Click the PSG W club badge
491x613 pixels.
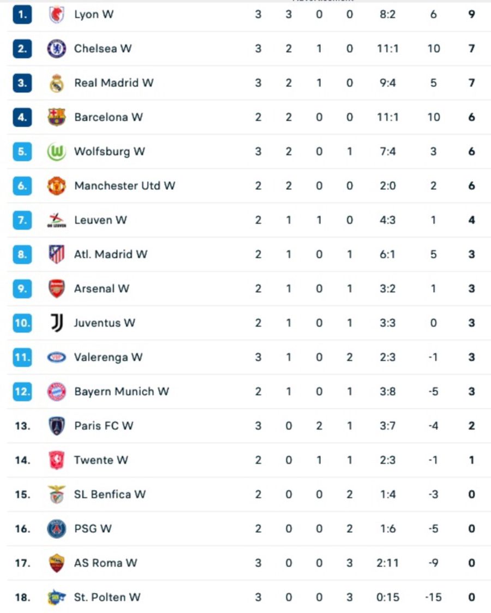[57, 528]
